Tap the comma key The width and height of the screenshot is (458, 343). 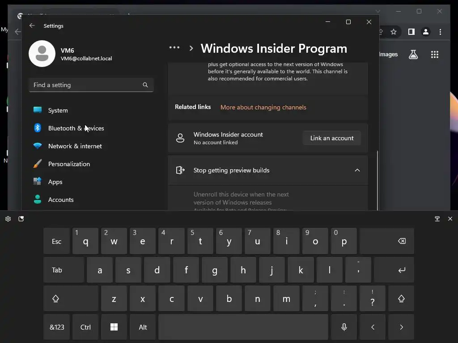click(315, 298)
